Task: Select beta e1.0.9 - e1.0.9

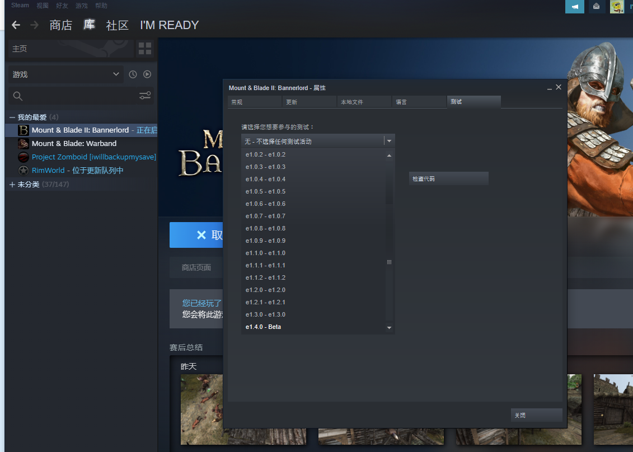Action: point(313,241)
